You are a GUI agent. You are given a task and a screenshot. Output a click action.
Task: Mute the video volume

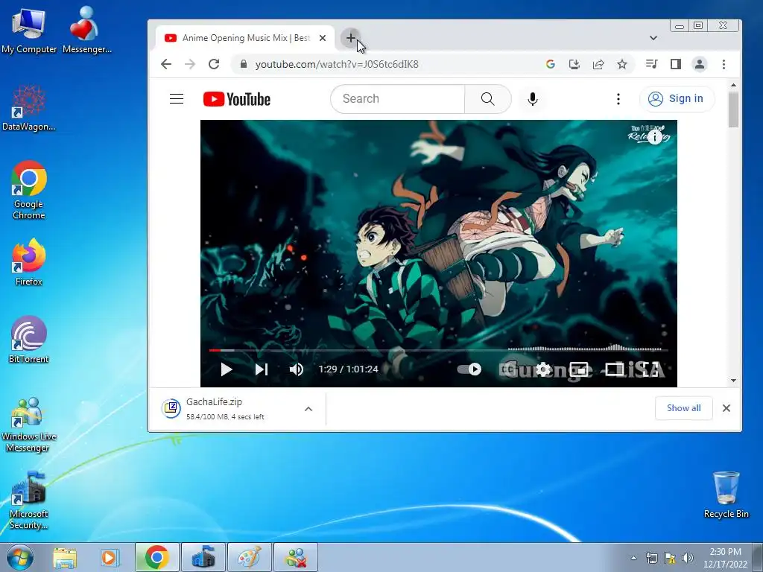click(x=297, y=369)
